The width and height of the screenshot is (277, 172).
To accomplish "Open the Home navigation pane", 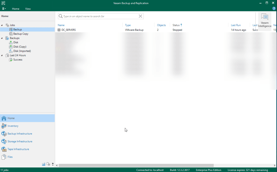I will click(x=27, y=118).
